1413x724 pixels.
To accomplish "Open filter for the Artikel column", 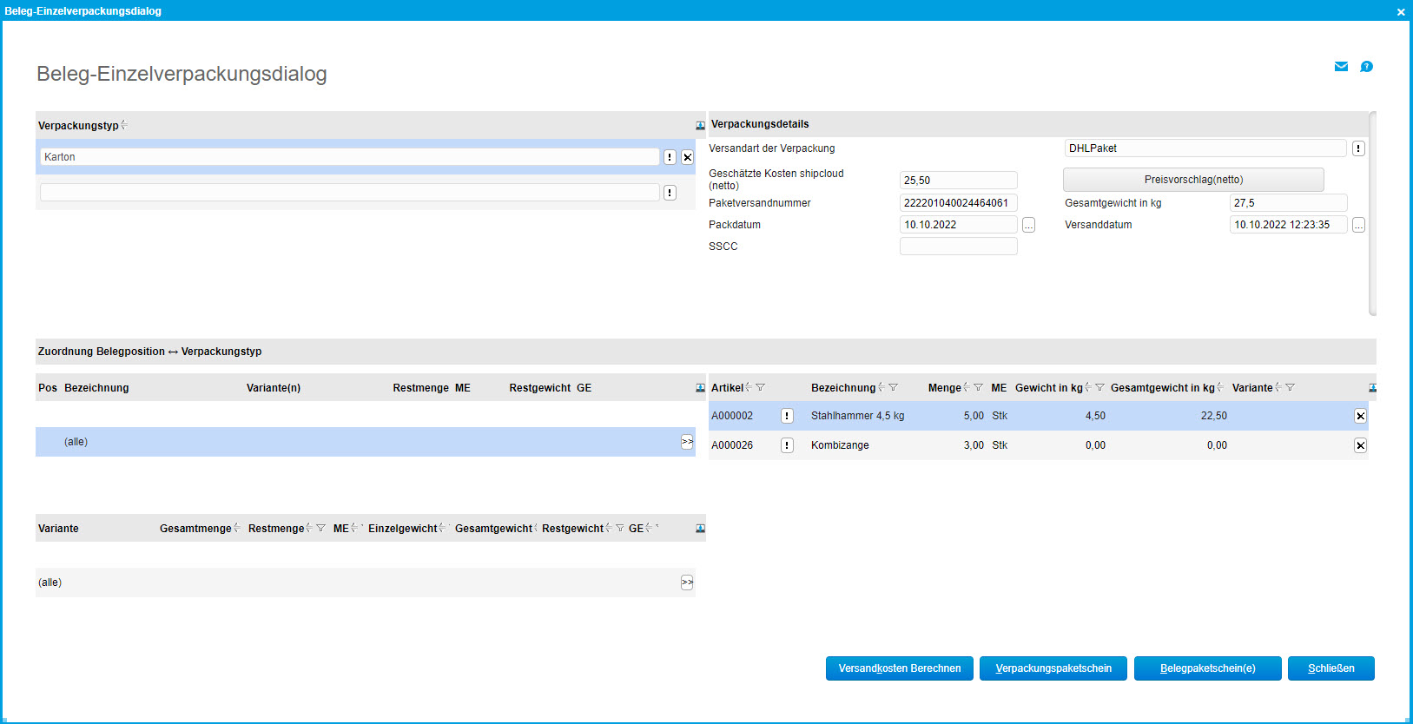I will point(761,388).
